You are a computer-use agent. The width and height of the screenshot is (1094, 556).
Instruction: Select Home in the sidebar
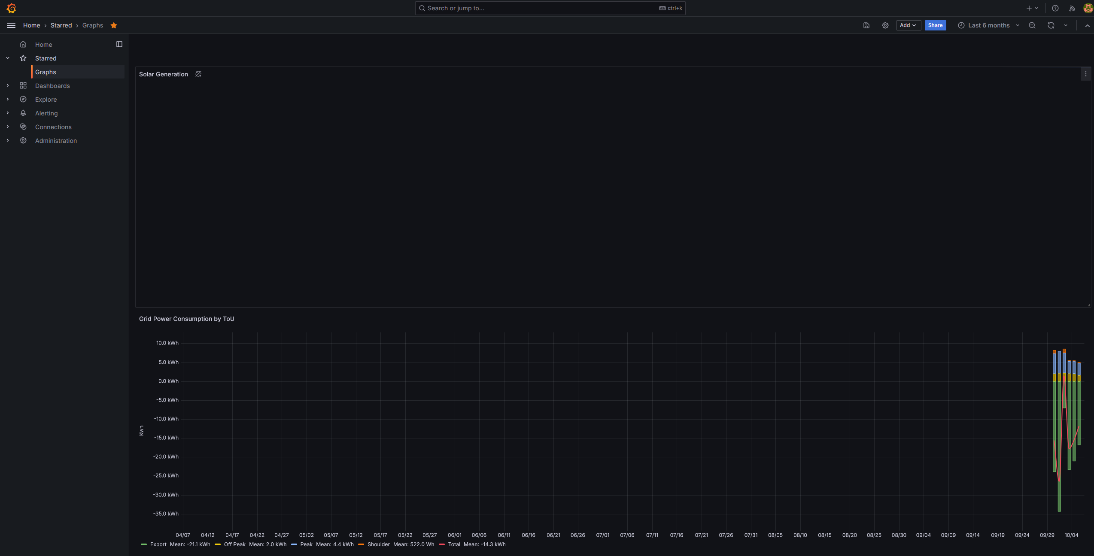(44, 45)
